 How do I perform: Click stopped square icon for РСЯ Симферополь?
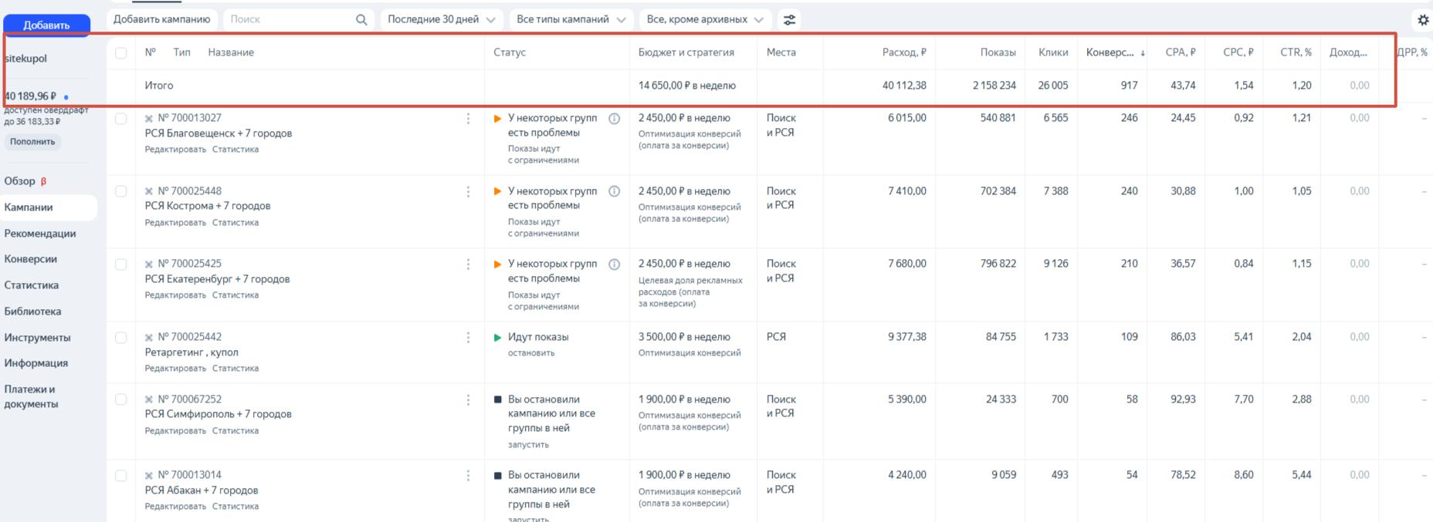(x=497, y=399)
